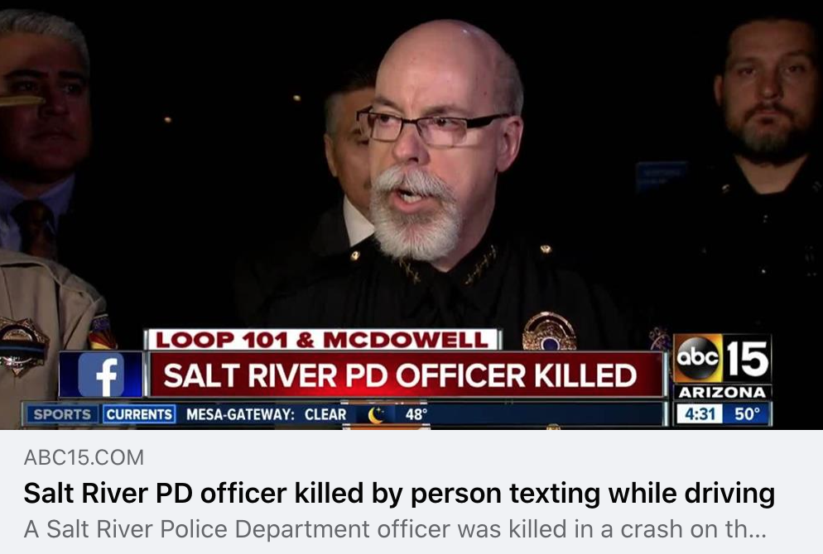This screenshot has width=823, height=554.
Task: Click the police badge on the chief's chest
Action: tap(549, 331)
